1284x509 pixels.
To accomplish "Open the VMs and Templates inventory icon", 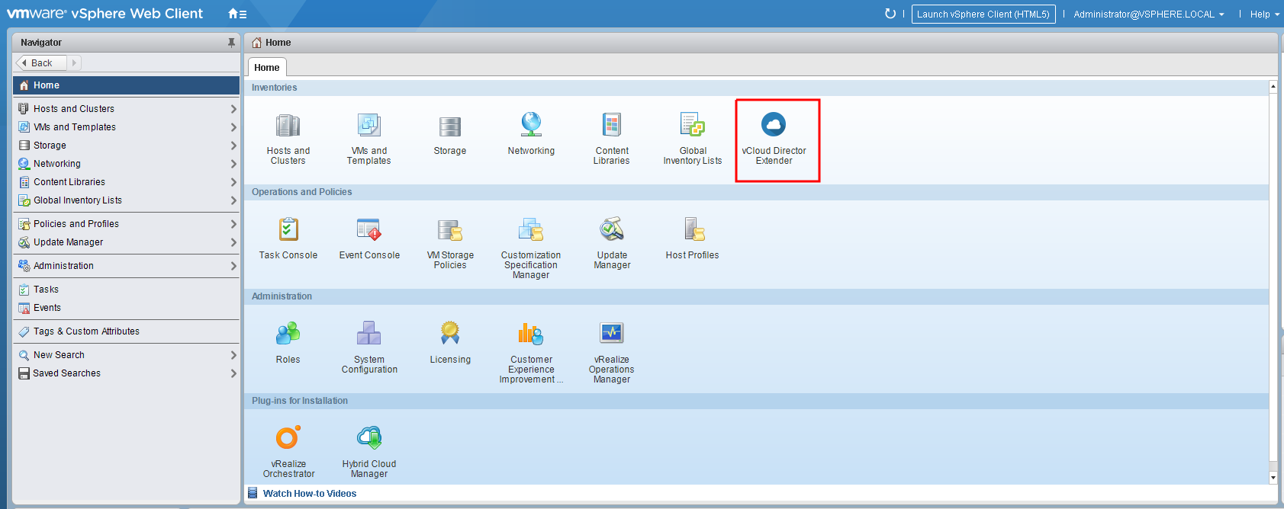I will pyautogui.click(x=369, y=126).
